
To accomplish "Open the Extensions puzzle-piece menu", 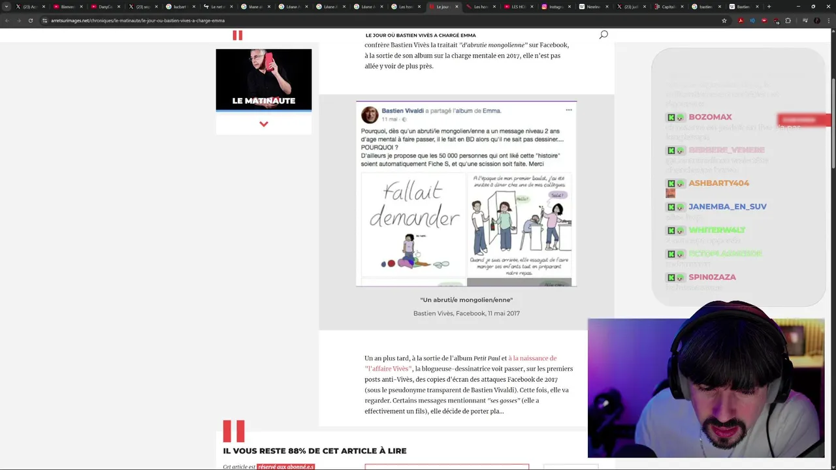I will (x=788, y=20).
